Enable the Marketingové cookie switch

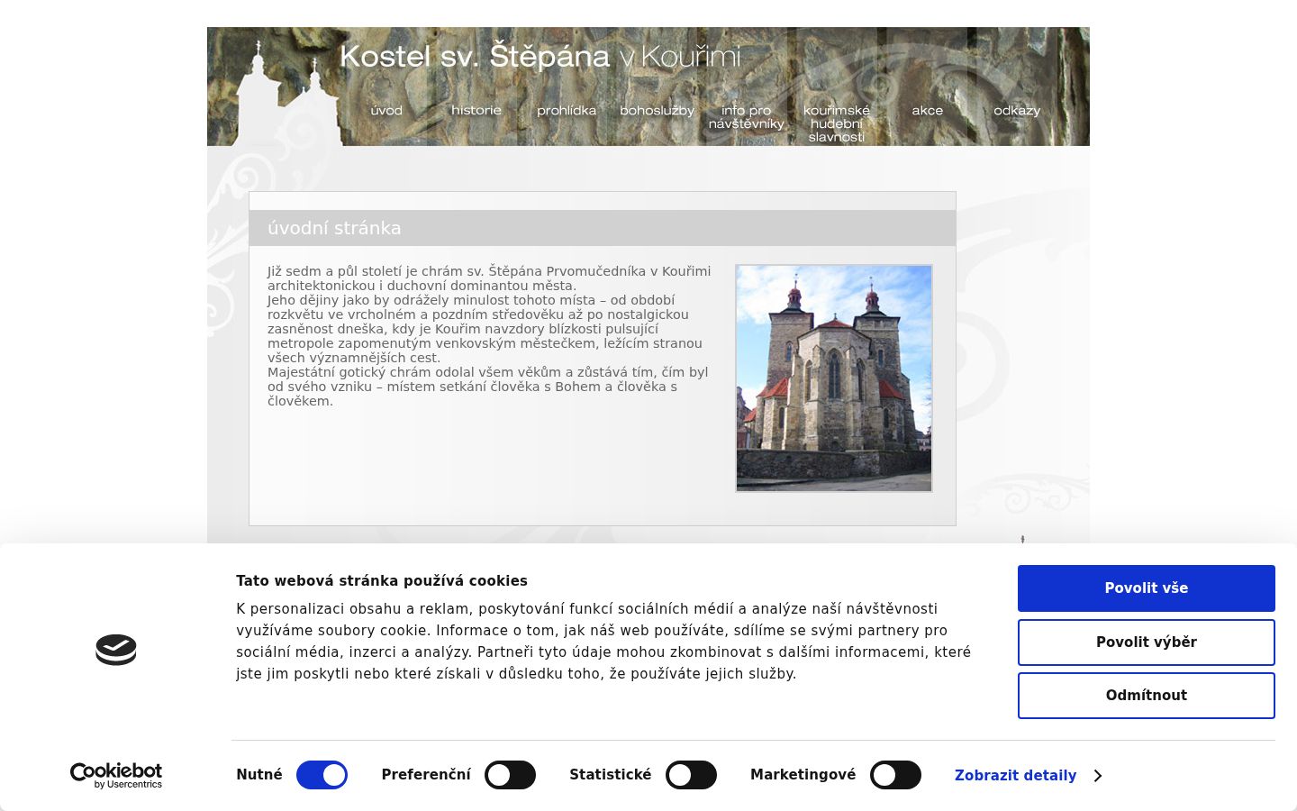pyautogui.click(x=895, y=775)
